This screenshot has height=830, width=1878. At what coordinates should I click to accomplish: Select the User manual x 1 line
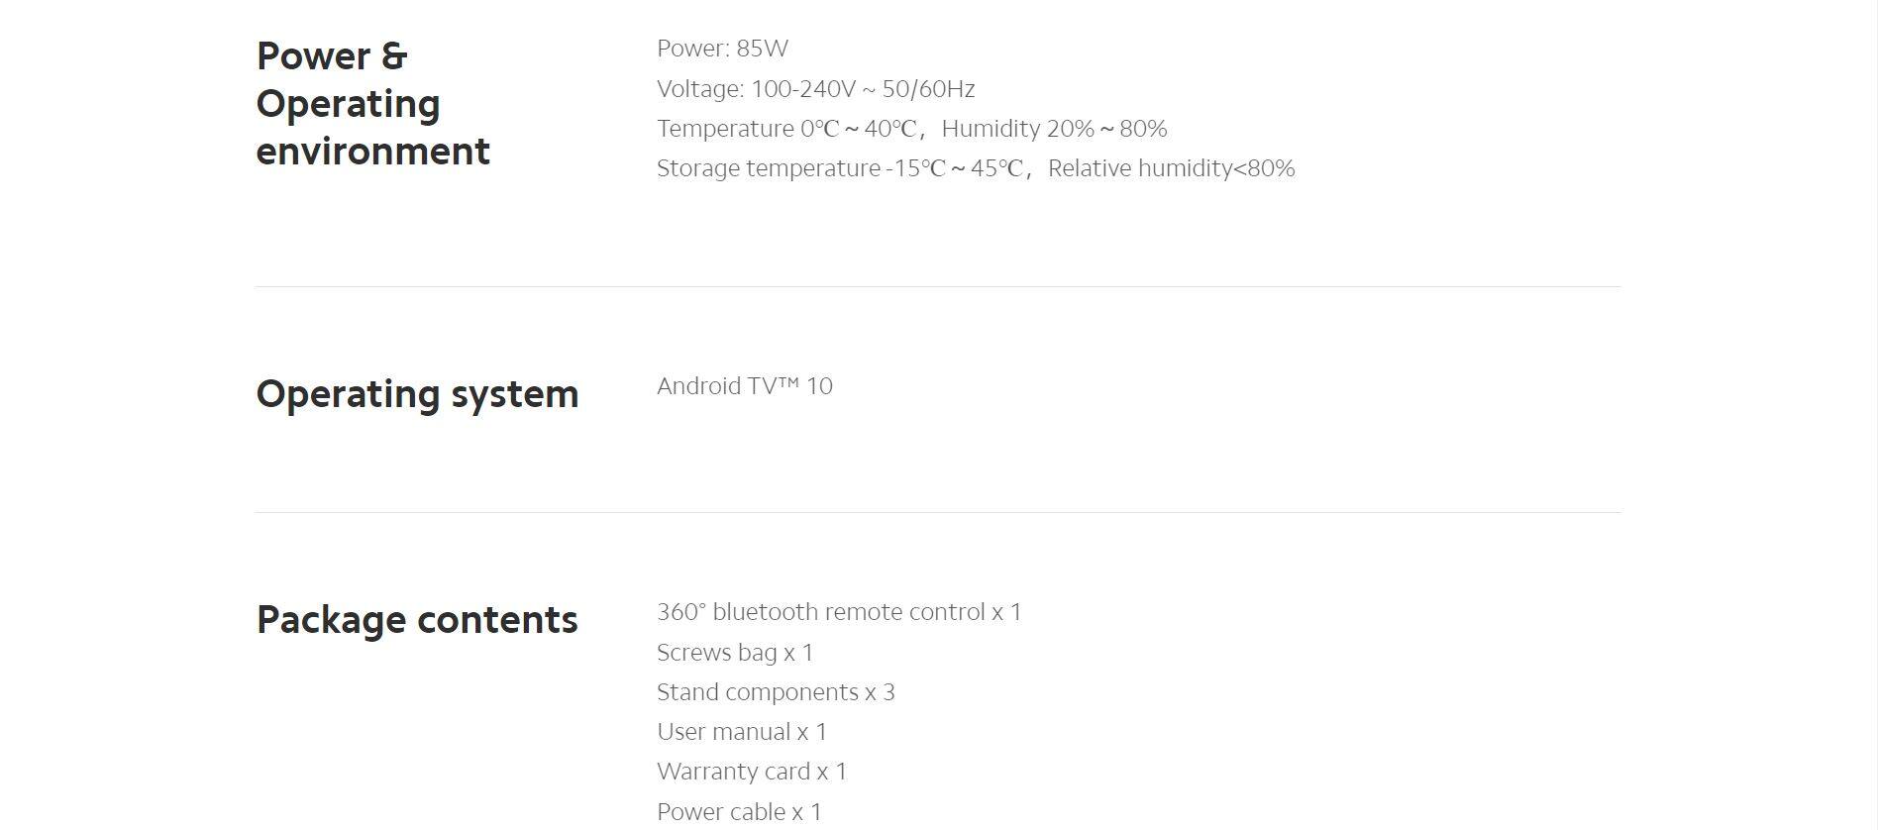click(742, 732)
